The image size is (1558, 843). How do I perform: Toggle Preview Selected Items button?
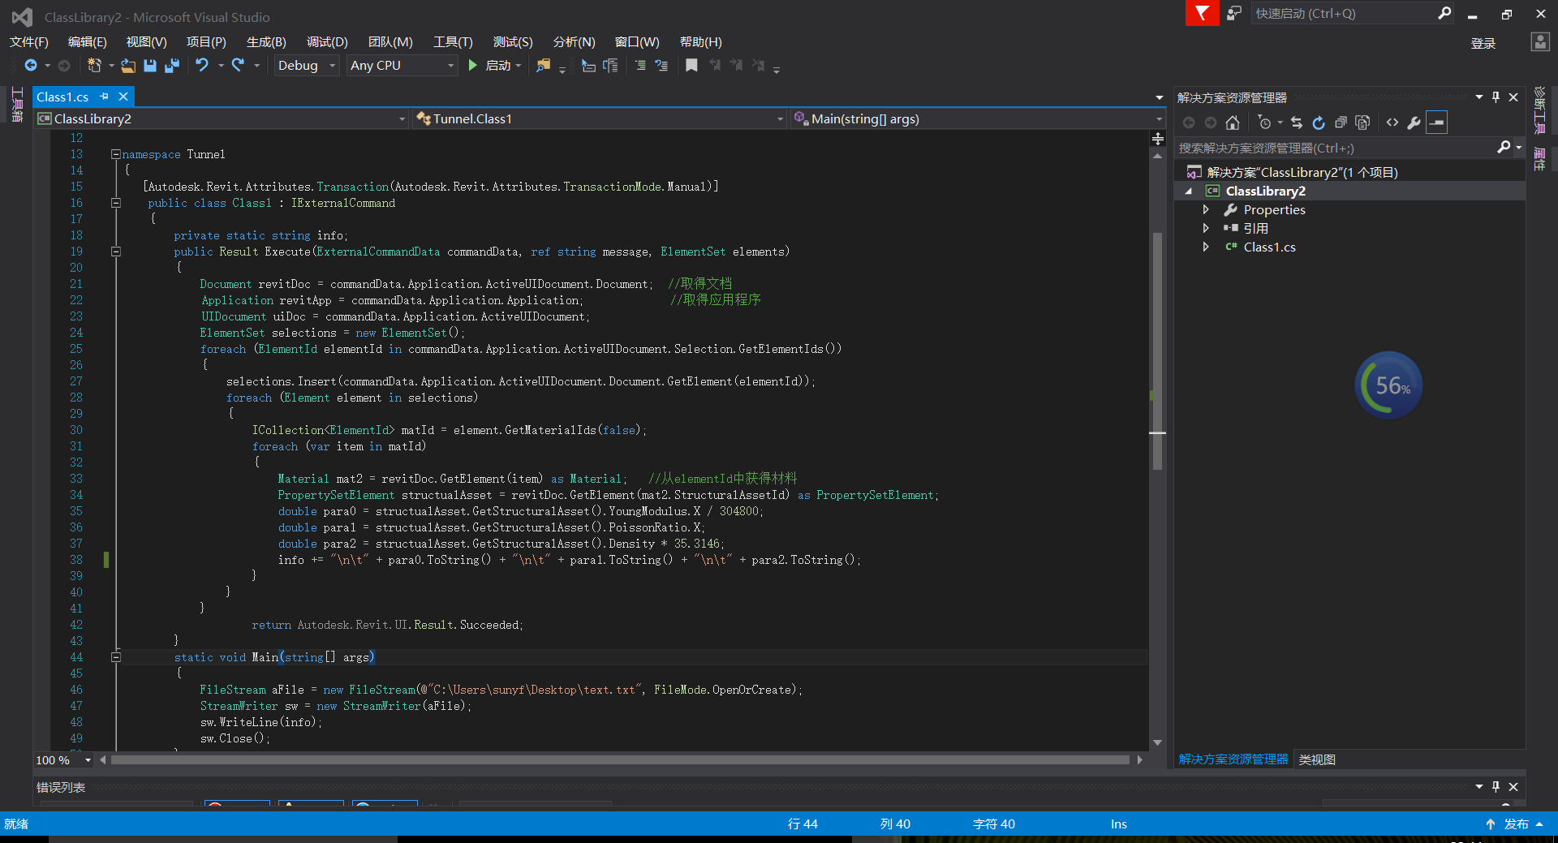pos(1436,123)
